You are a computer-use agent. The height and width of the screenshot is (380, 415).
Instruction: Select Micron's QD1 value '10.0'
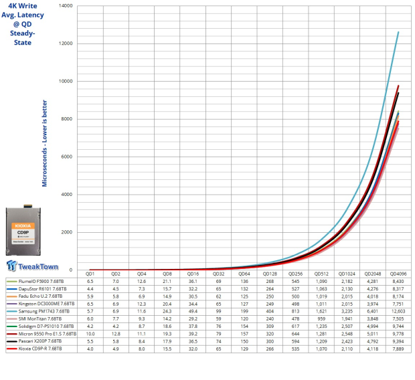90,334
